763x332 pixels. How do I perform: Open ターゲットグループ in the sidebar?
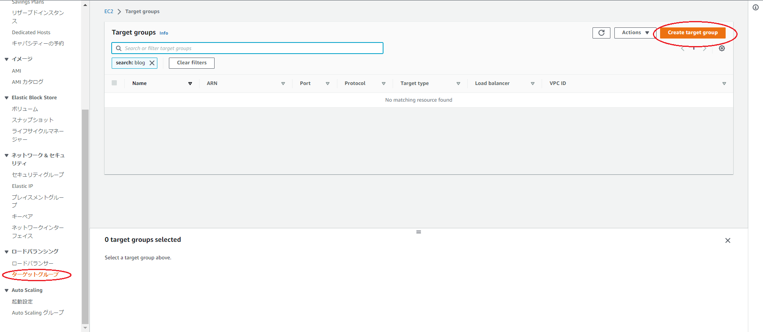pos(35,274)
